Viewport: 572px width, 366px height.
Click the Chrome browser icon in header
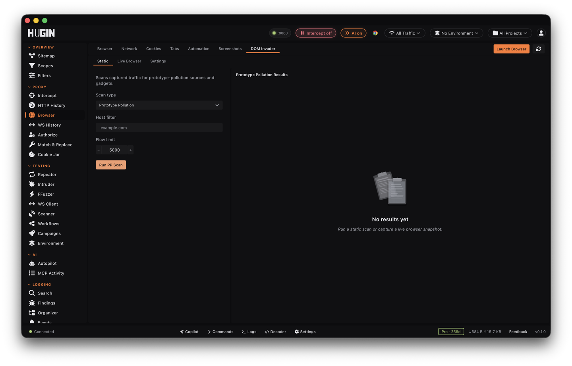[x=375, y=33]
